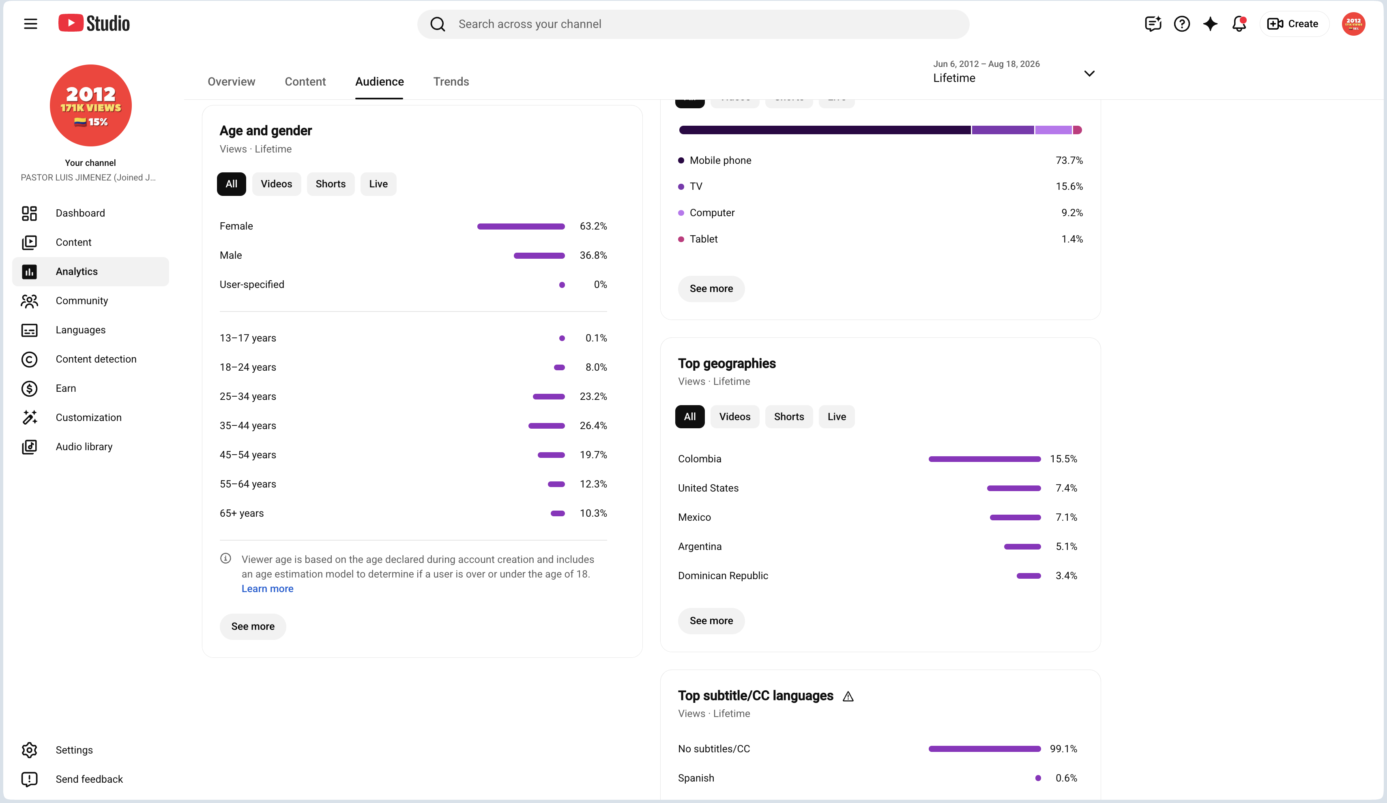
Task: Click the sparkle Ask Studio icon
Action: pos(1210,24)
